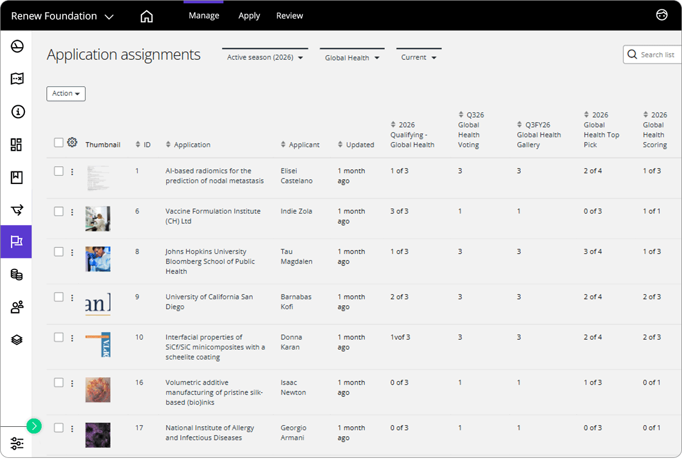Click applicant name Isaac Newton
The width and height of the screenshot is (682, 459).
tap(293, 387)
